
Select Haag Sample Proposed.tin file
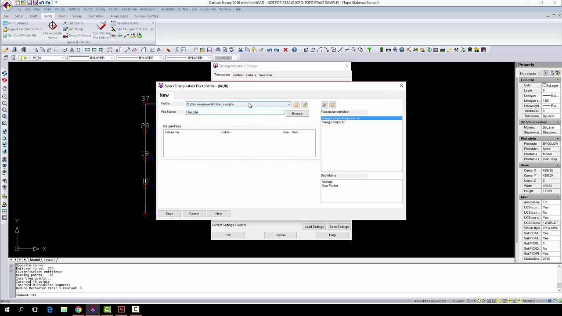pyautogui.click(x=361, y=118)
